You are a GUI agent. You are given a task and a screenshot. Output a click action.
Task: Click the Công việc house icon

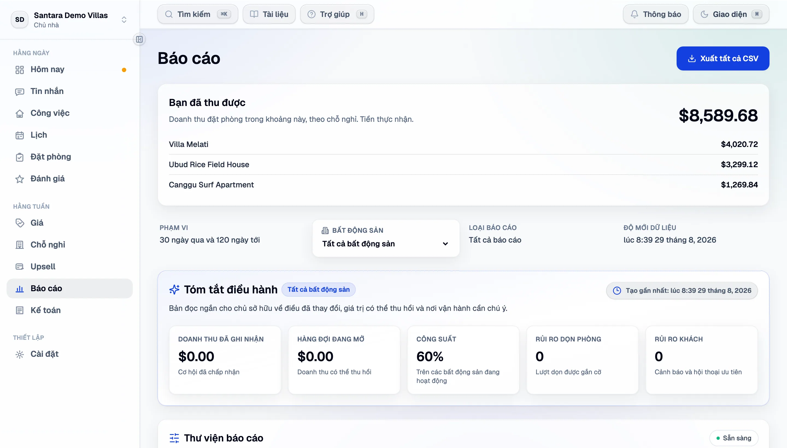20,114
